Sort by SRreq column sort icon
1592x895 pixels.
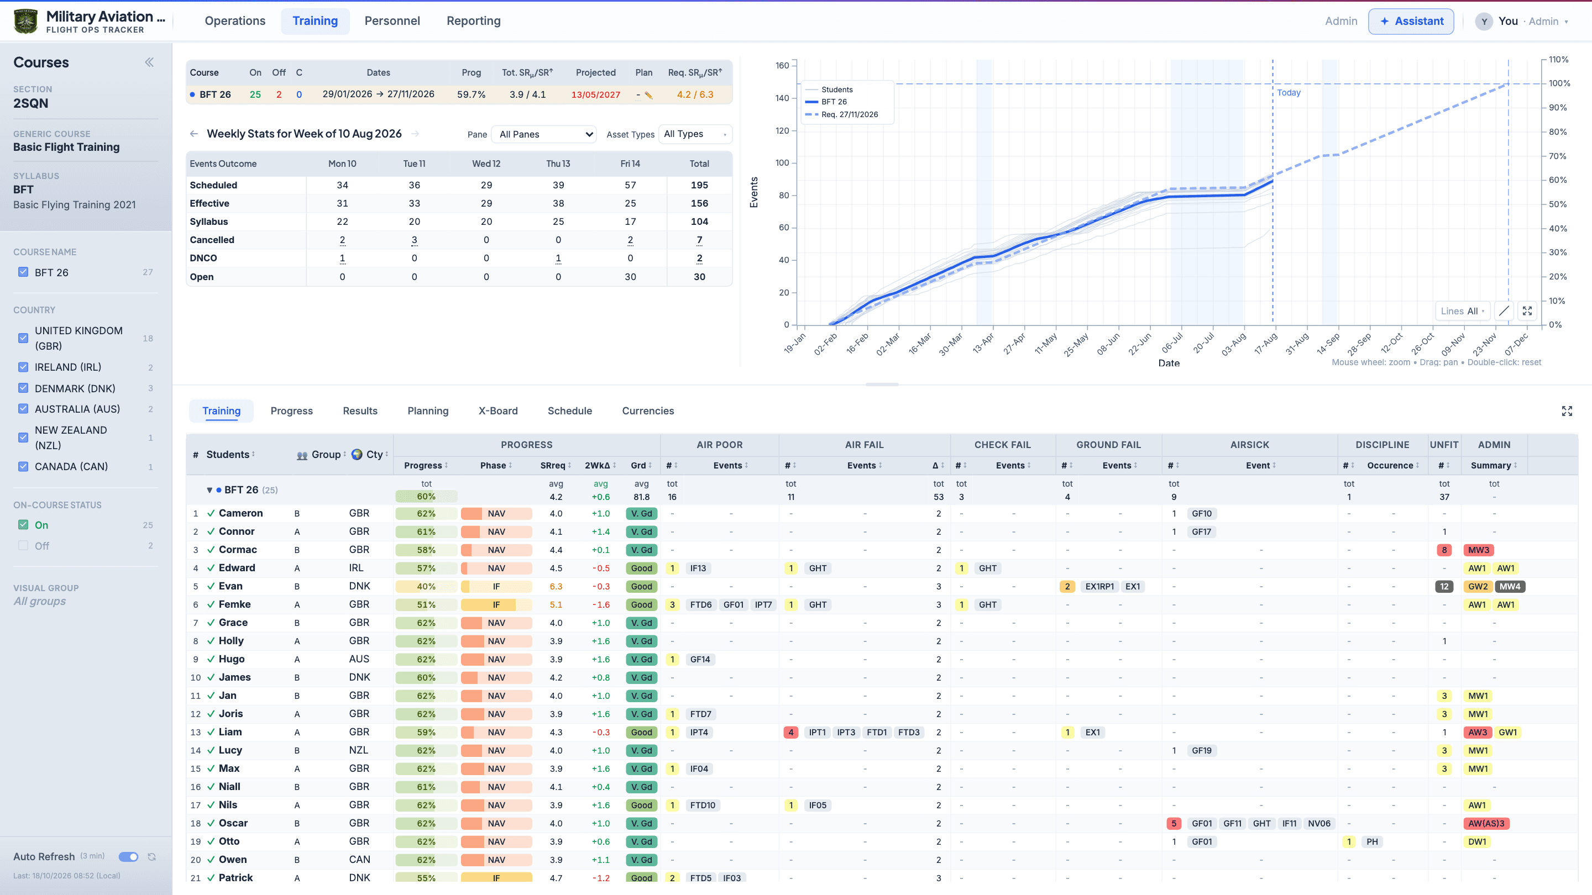pyautogui.click(x=570, y=466)
